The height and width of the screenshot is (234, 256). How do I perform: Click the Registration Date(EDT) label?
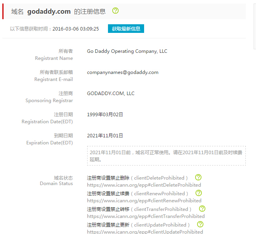[47, 122]
